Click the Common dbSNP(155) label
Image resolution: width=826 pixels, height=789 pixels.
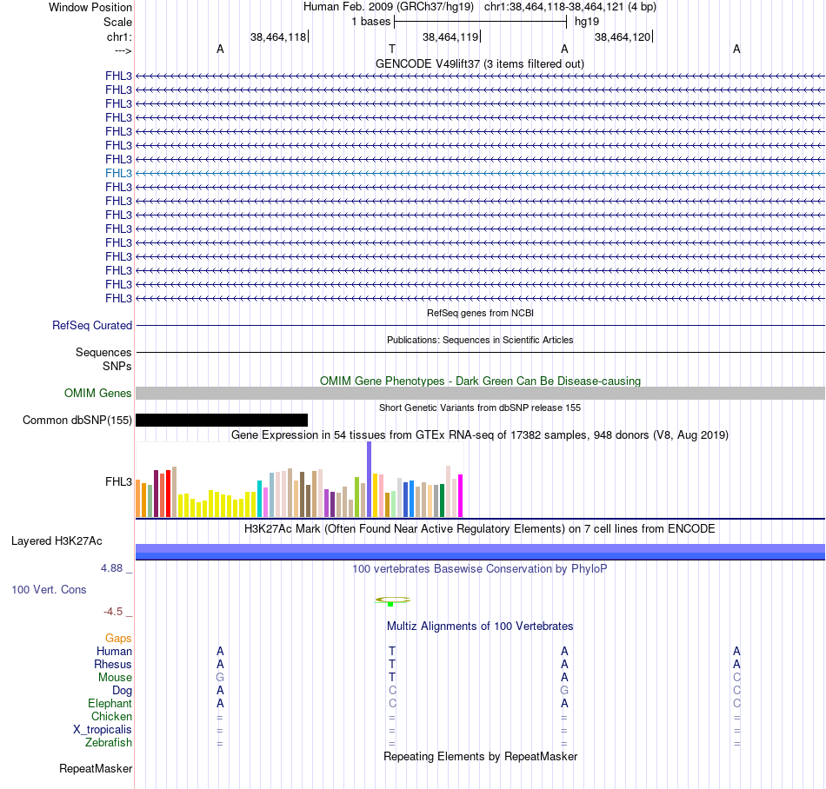[x=77, y=420]
